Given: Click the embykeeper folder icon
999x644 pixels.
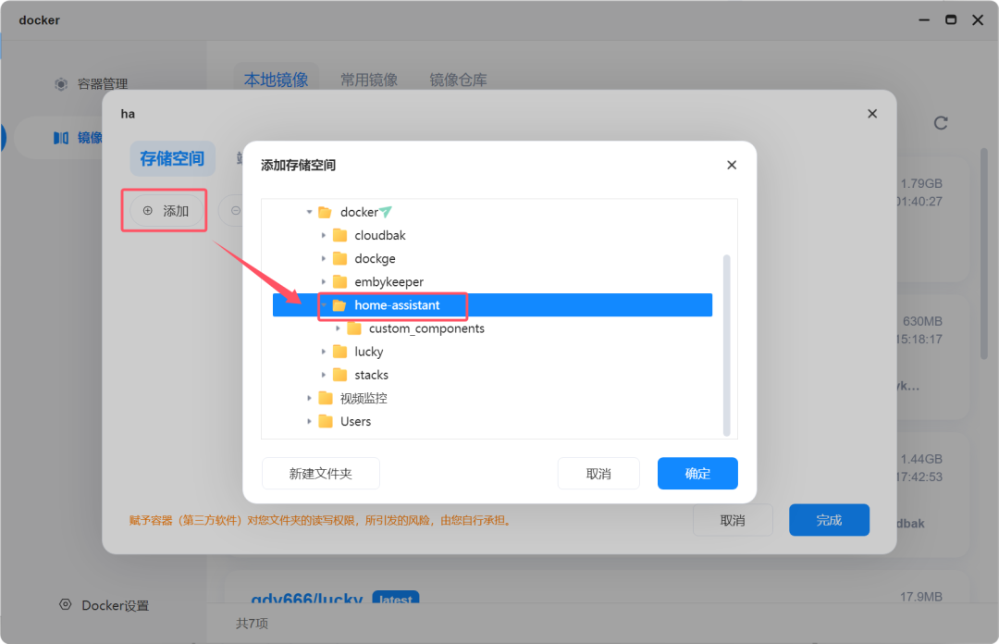Looking at the screenshot, I should (340, 282).
